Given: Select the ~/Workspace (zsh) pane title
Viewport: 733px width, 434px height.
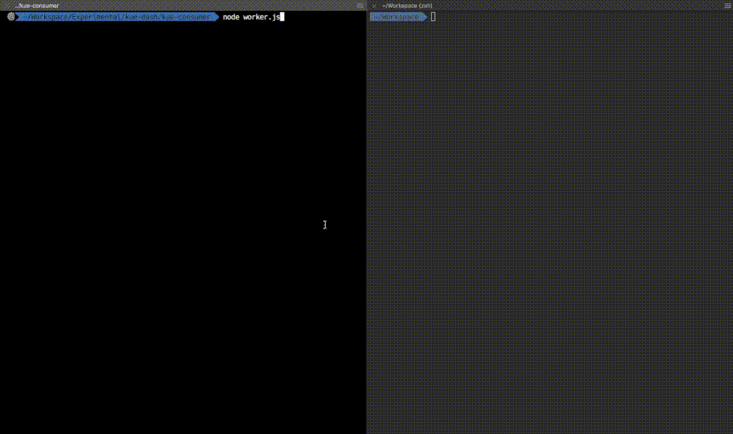Looking at the screenshot, I should pos(407,6).
